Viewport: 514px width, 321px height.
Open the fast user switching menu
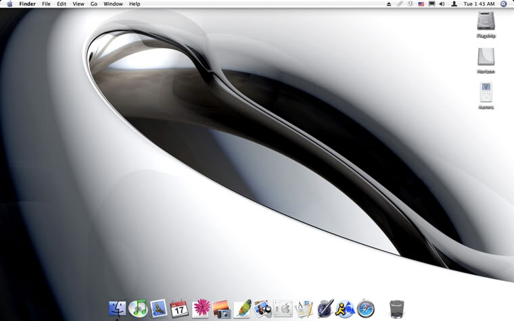(x=454, y=4)
